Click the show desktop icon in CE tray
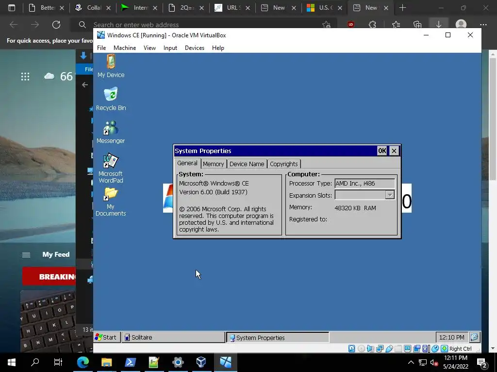497x372 pixels. [x=475, y=337]
